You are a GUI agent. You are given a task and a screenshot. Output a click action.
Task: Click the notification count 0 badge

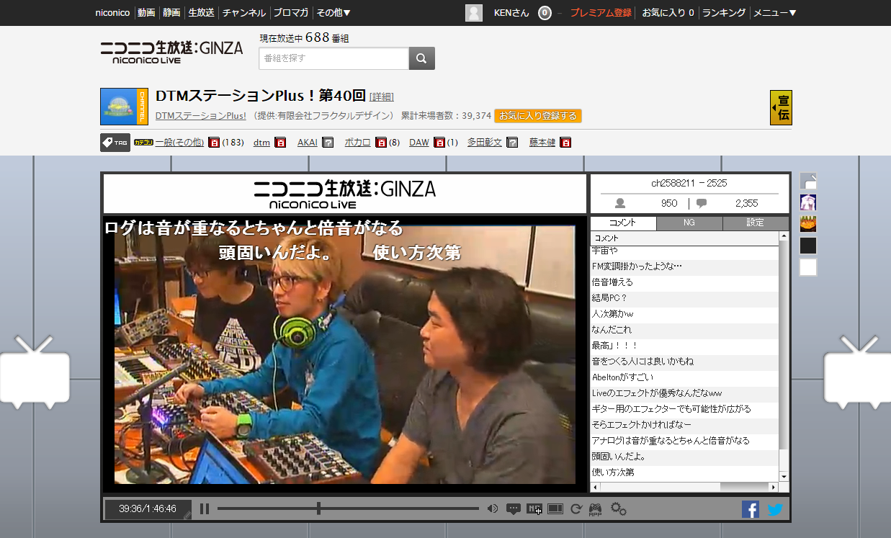coord(545,12)
